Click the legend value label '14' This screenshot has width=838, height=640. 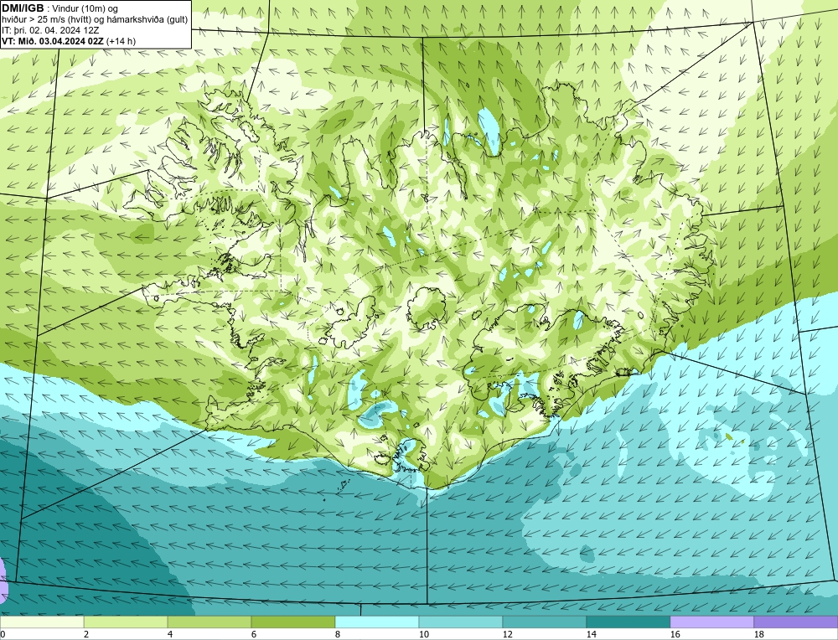pyautogui.click(x=592, y=635)
